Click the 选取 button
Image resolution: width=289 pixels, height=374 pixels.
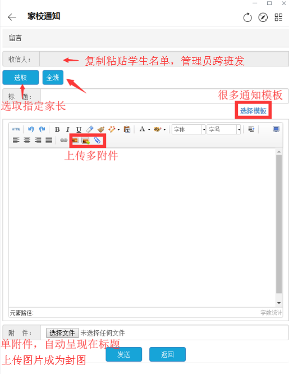click(21, 78)
